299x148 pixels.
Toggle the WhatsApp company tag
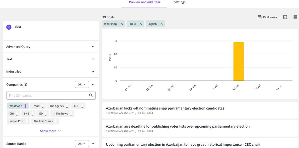[18, 106]
